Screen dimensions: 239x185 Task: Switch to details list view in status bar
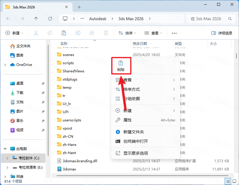(x=228, y=181)
